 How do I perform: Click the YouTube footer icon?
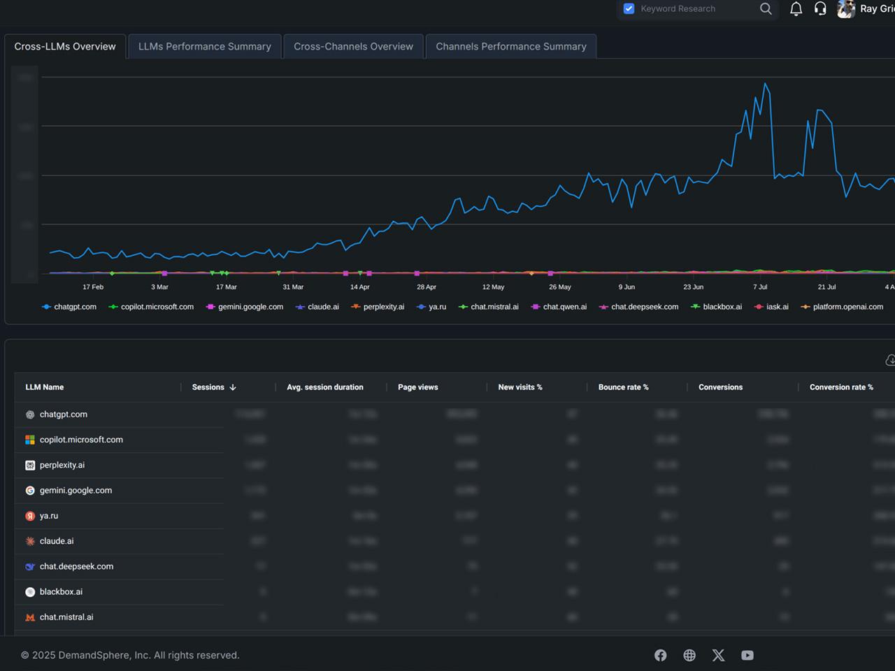point(747,655)
